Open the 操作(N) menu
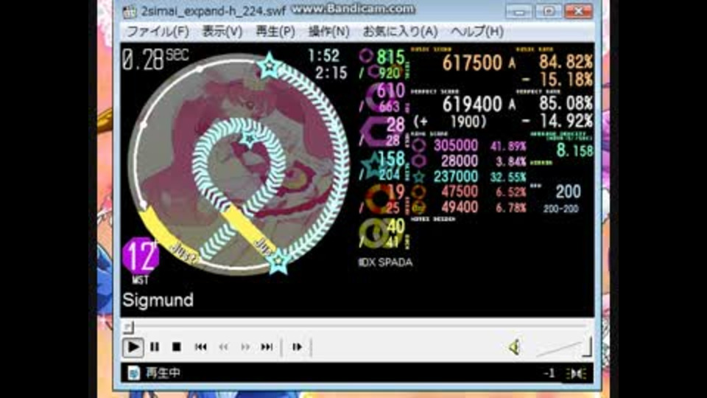Image resolution: width=707 pixels, height=398 pixels. [328, 32]
